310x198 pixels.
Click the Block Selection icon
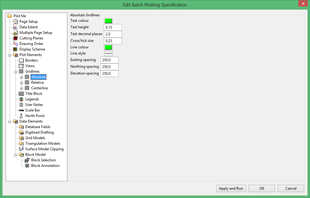click(x=27, y=160)
